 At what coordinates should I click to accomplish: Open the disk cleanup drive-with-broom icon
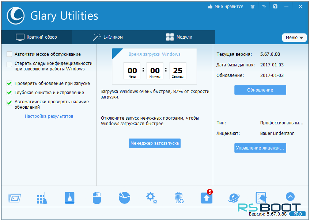69,198
